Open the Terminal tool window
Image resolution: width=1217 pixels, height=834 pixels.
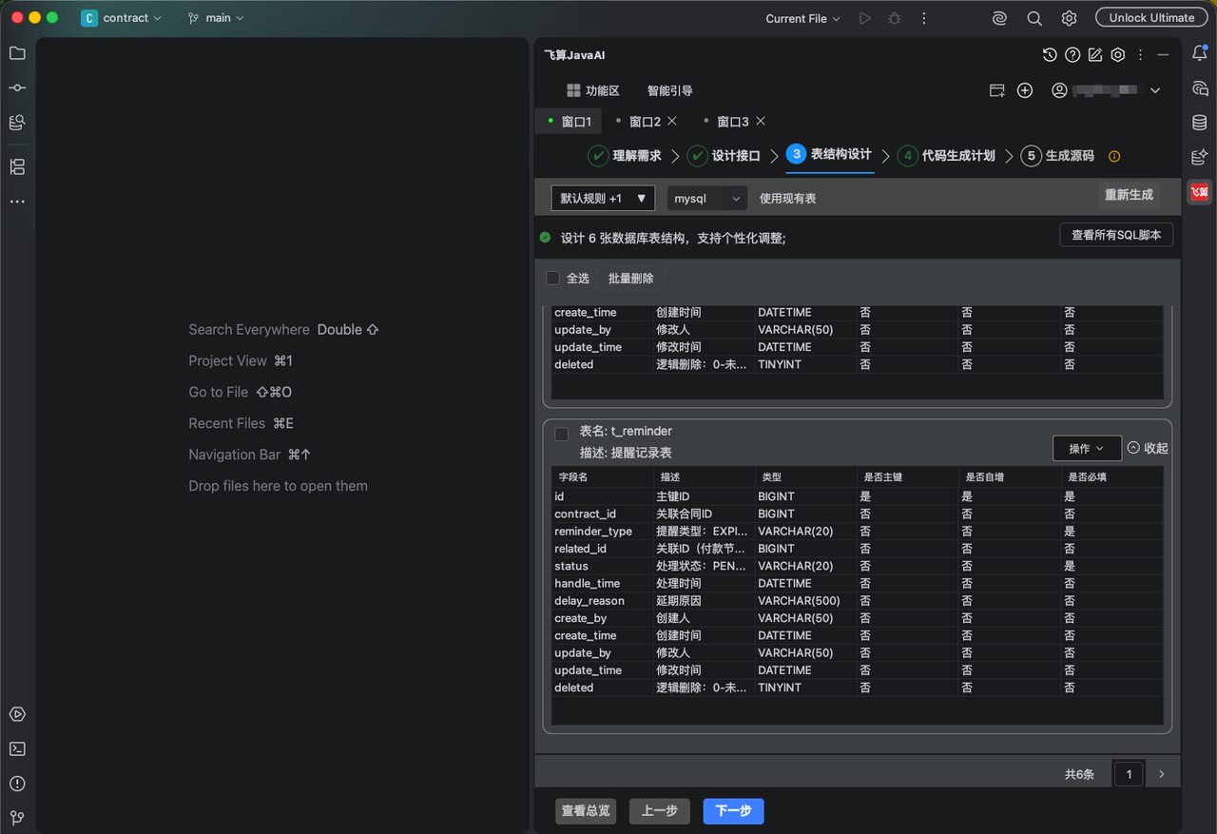17,748
